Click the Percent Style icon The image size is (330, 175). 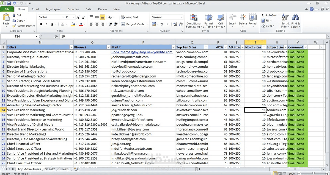click(162, 24)
